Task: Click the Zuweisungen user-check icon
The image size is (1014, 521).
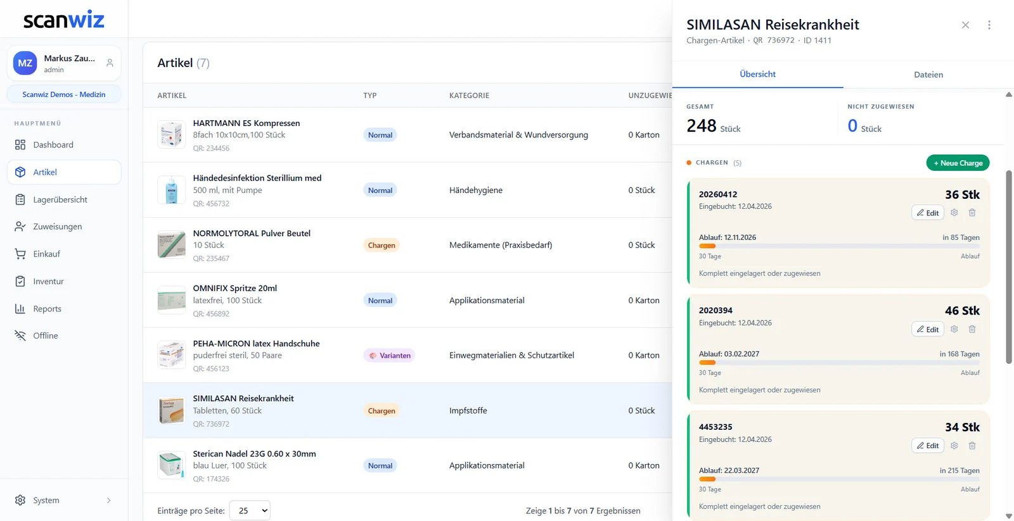Action: tap(20, 227)
